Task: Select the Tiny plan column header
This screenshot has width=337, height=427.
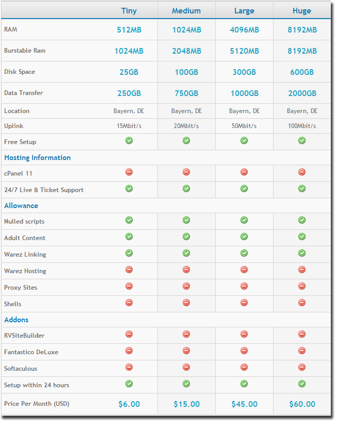Action: tap(129, 11)
